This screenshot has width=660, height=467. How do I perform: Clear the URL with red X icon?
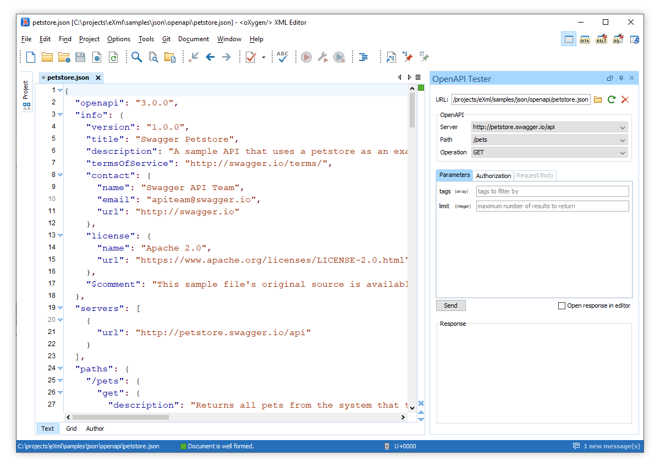point(625,99)
